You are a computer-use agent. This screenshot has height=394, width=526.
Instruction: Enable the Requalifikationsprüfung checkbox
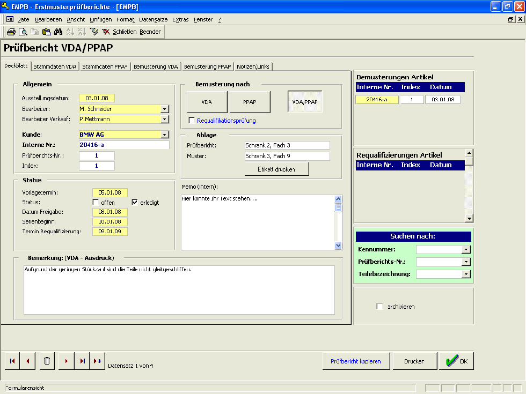point(192,121)
